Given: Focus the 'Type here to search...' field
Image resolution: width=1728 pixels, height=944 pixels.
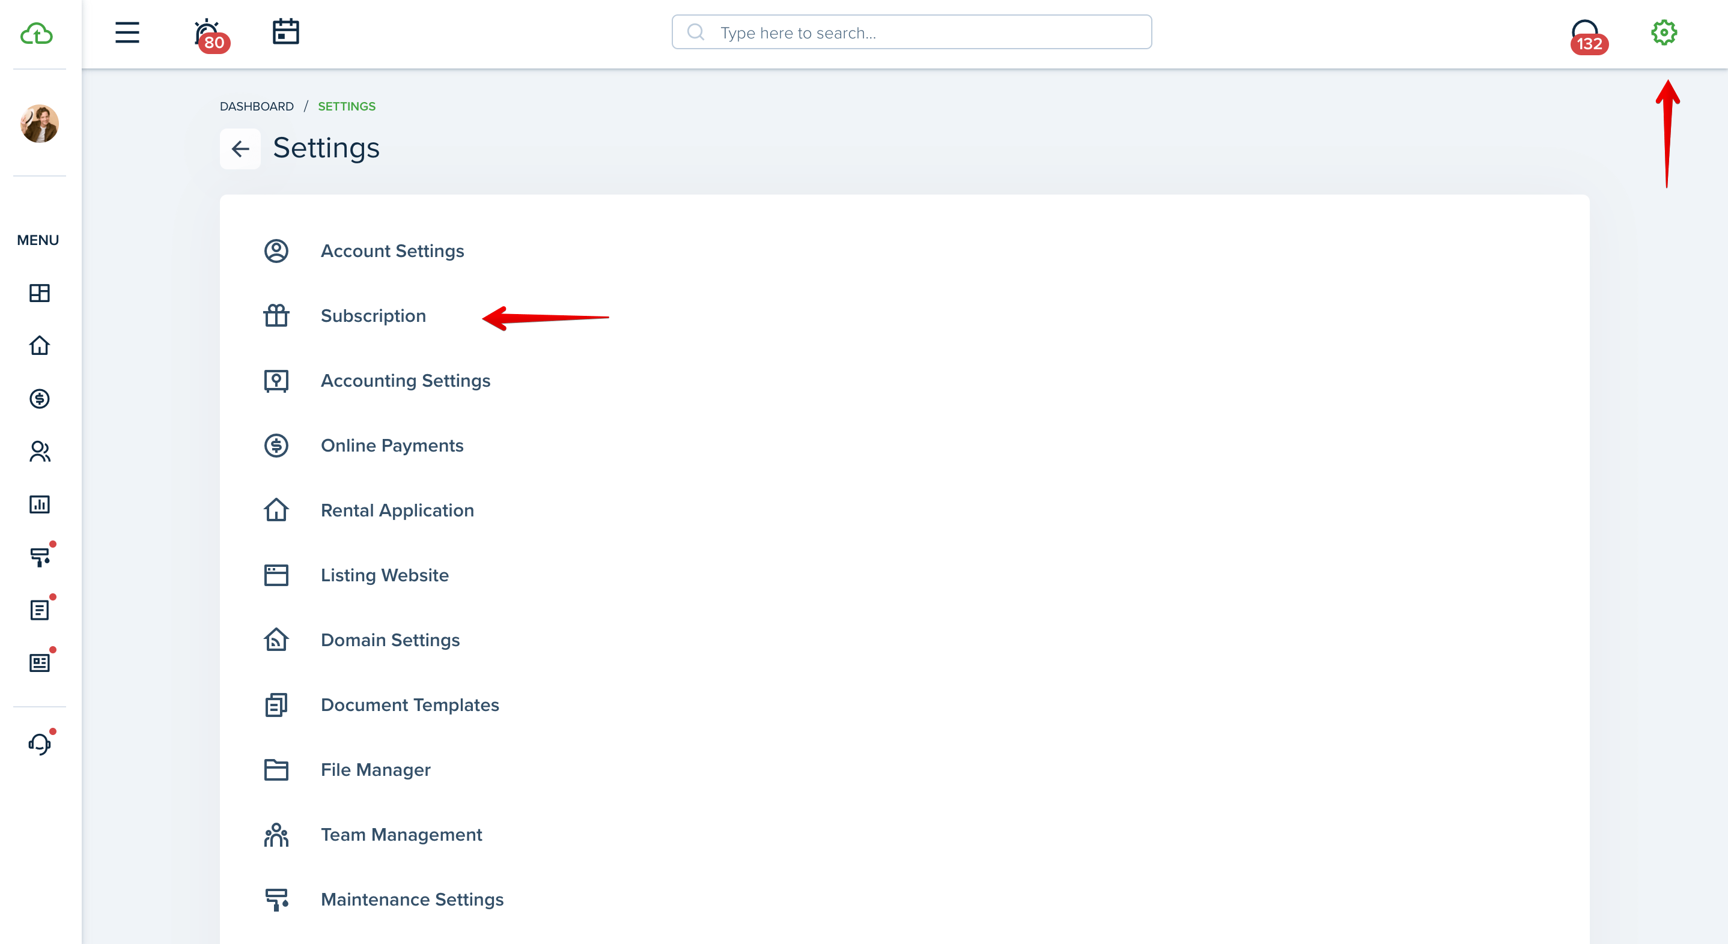Looking at the screenshot, I should [911, 32].
